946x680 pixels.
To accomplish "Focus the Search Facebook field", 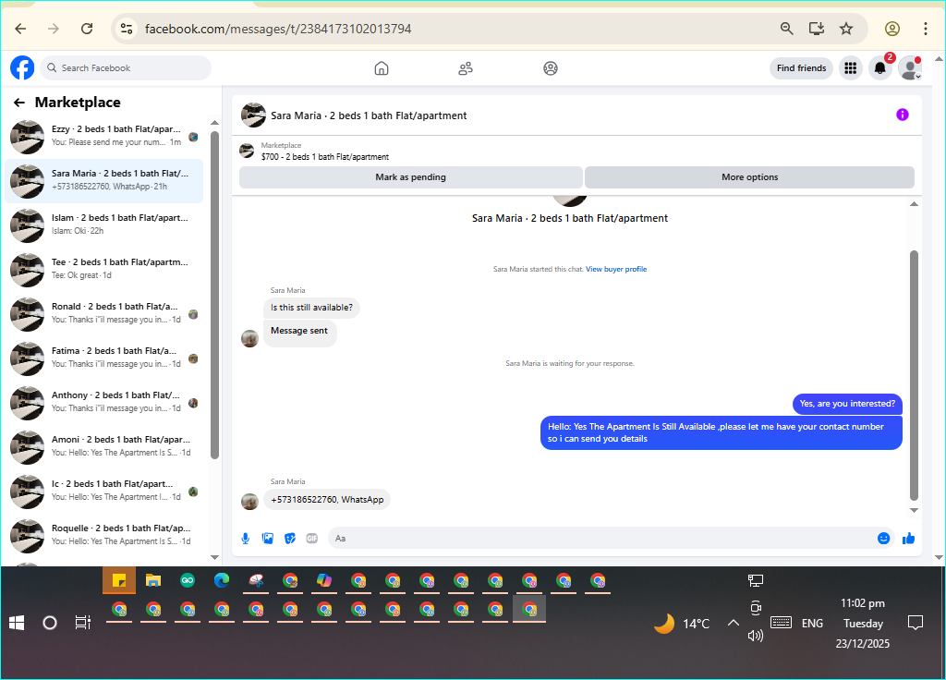I will coord(126,68).
